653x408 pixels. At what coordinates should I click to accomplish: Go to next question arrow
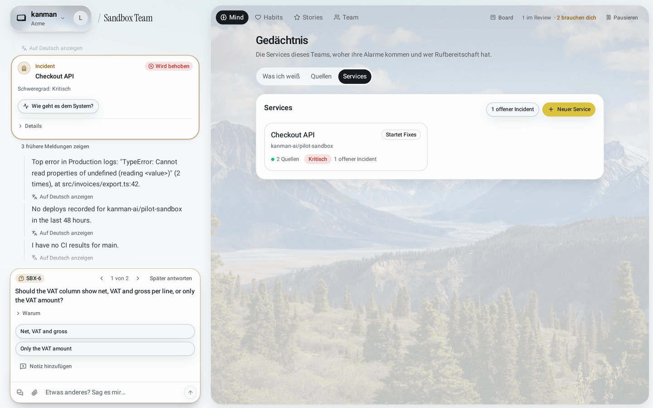138,278
